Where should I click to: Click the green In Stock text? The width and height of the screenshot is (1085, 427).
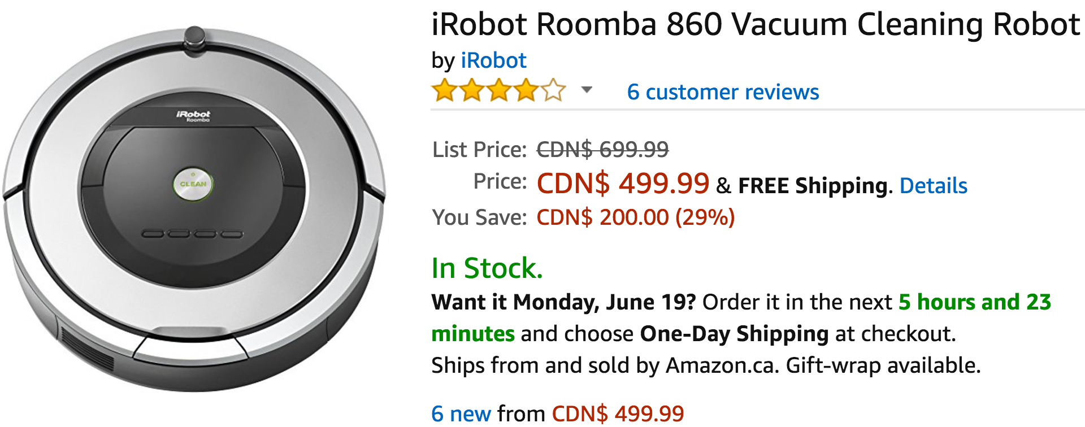click(x=487, y=268)
